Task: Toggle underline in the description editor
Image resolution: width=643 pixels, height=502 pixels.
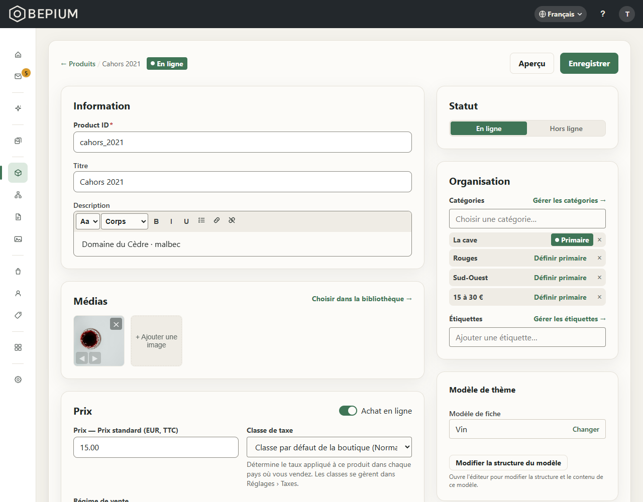Action: click(186, 221)
